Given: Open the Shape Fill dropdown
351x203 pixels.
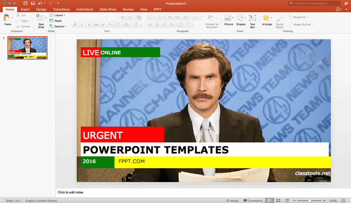Looking at the screenshot, I should [298, 17].
